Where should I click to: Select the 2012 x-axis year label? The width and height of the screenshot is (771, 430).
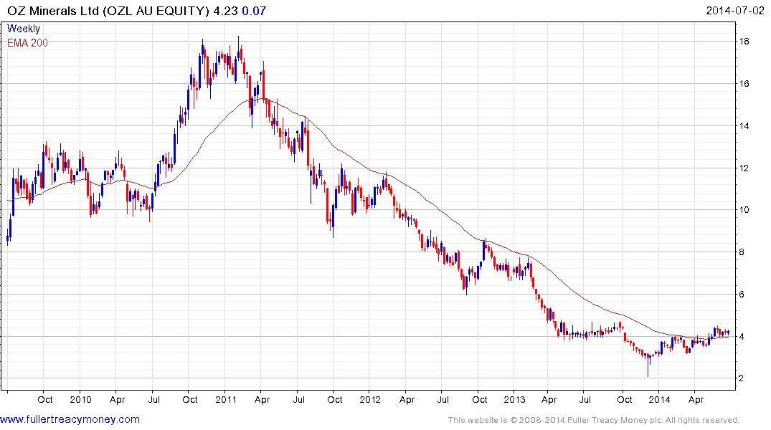coord(370,399)
